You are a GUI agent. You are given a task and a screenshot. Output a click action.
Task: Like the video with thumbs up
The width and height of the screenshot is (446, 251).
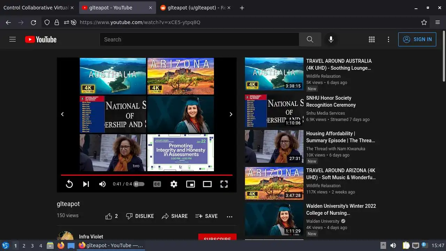111,216
